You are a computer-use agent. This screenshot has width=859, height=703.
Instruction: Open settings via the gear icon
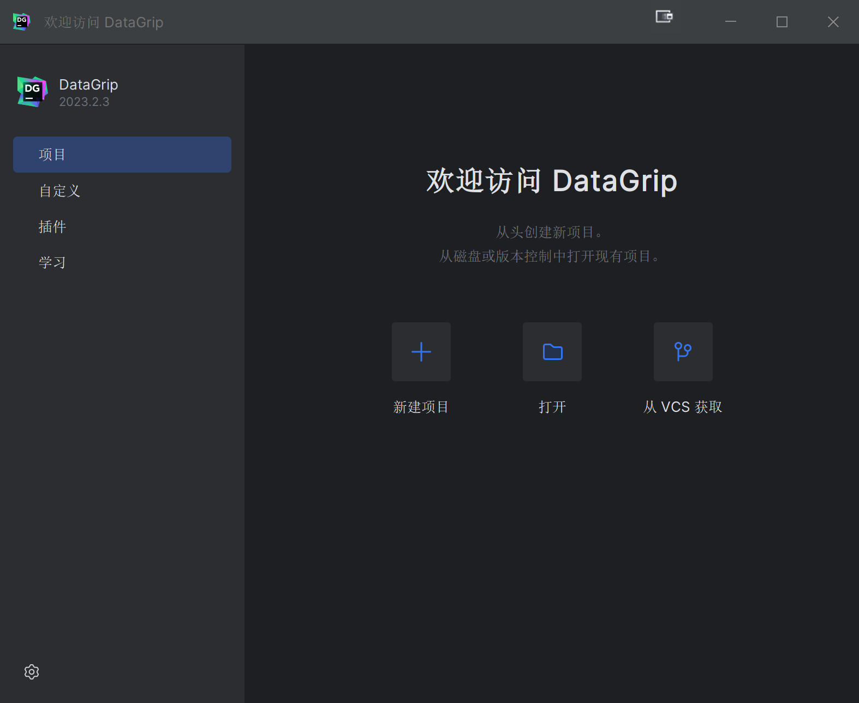point(32,672)
